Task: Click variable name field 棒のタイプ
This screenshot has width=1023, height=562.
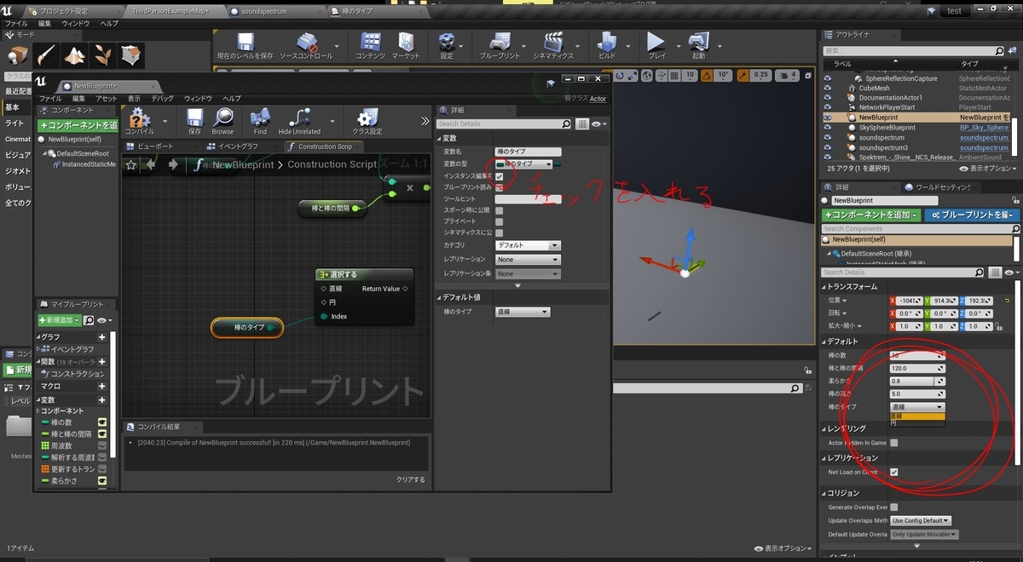Action: pos(528,152)
